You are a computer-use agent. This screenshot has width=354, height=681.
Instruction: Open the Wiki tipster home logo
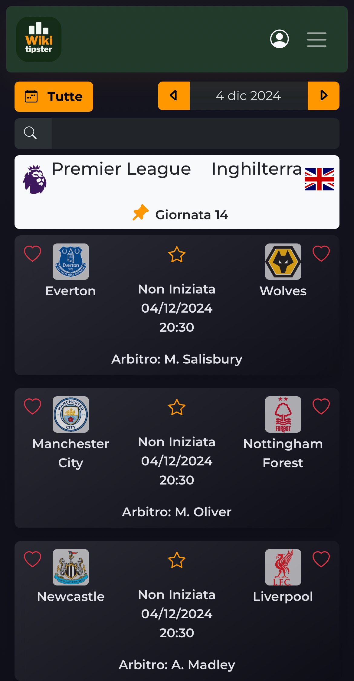click(39, 39)
